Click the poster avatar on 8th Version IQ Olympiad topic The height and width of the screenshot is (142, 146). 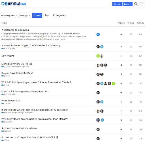pyautogui.click(x=98, y=139)
